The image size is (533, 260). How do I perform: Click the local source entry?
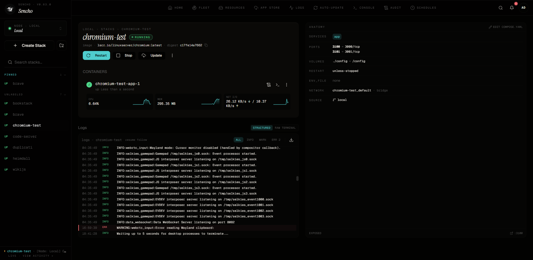click(340, 100)
